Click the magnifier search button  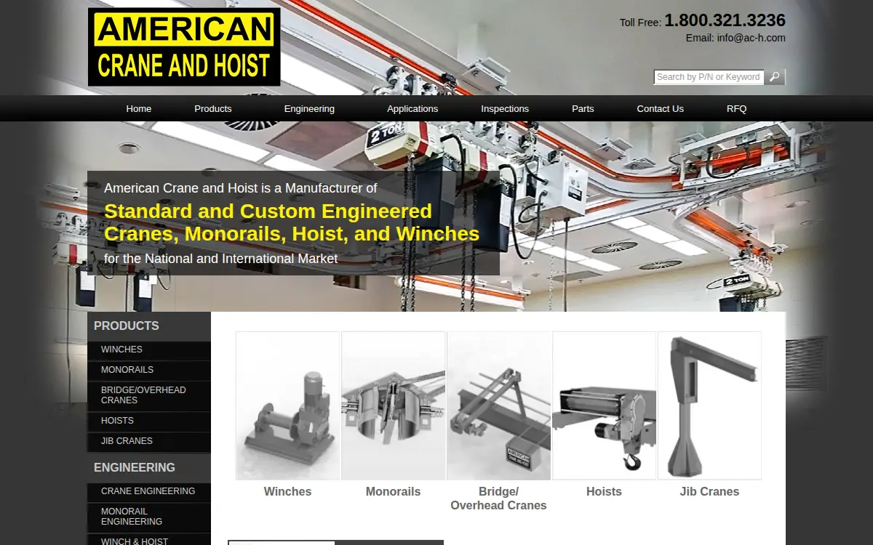point(775,77)
